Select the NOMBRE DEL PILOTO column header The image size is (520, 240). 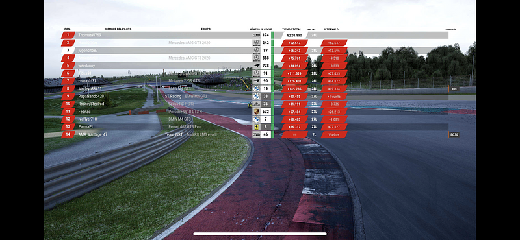[x=118, y=29]
